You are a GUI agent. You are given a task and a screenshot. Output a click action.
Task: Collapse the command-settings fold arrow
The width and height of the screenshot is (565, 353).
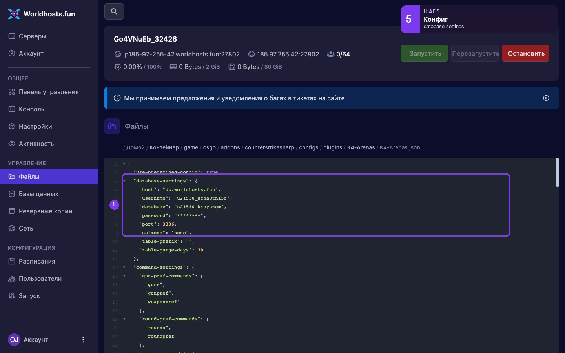point(124,267)
